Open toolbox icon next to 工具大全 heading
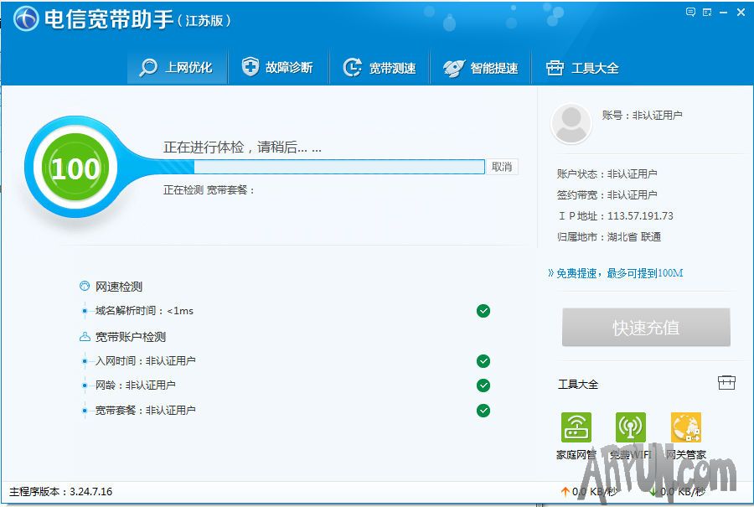The image size is (754, 507). 726,383
